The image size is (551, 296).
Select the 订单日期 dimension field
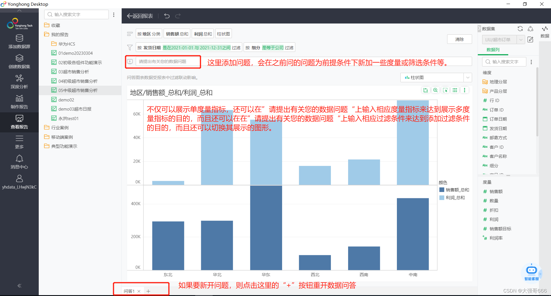(x=498, y=119)
